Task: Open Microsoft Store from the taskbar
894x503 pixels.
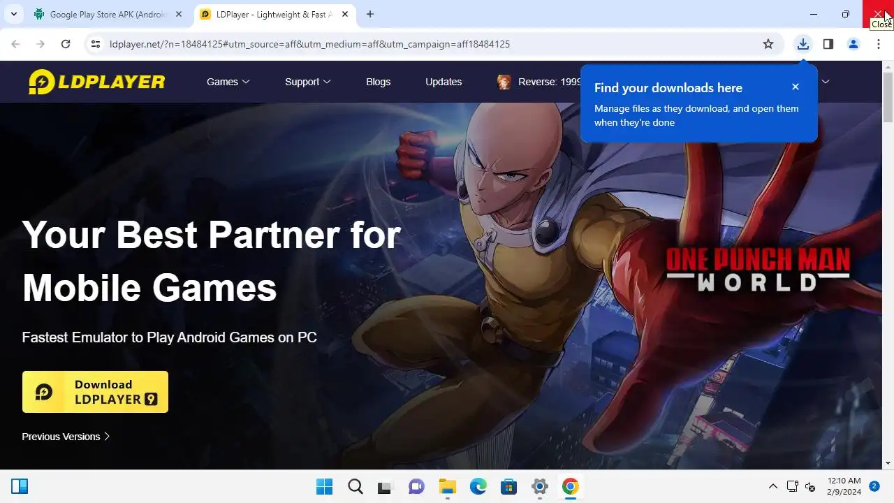Action: pos(508,487)
